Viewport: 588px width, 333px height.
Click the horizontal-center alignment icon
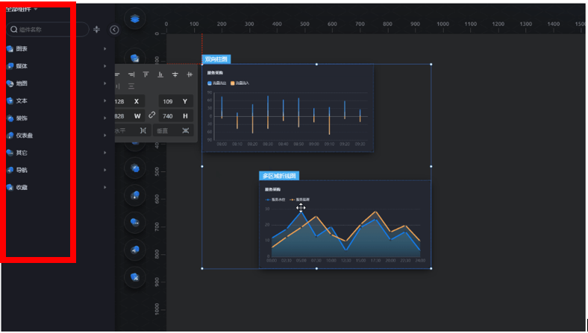click(190, 74)
